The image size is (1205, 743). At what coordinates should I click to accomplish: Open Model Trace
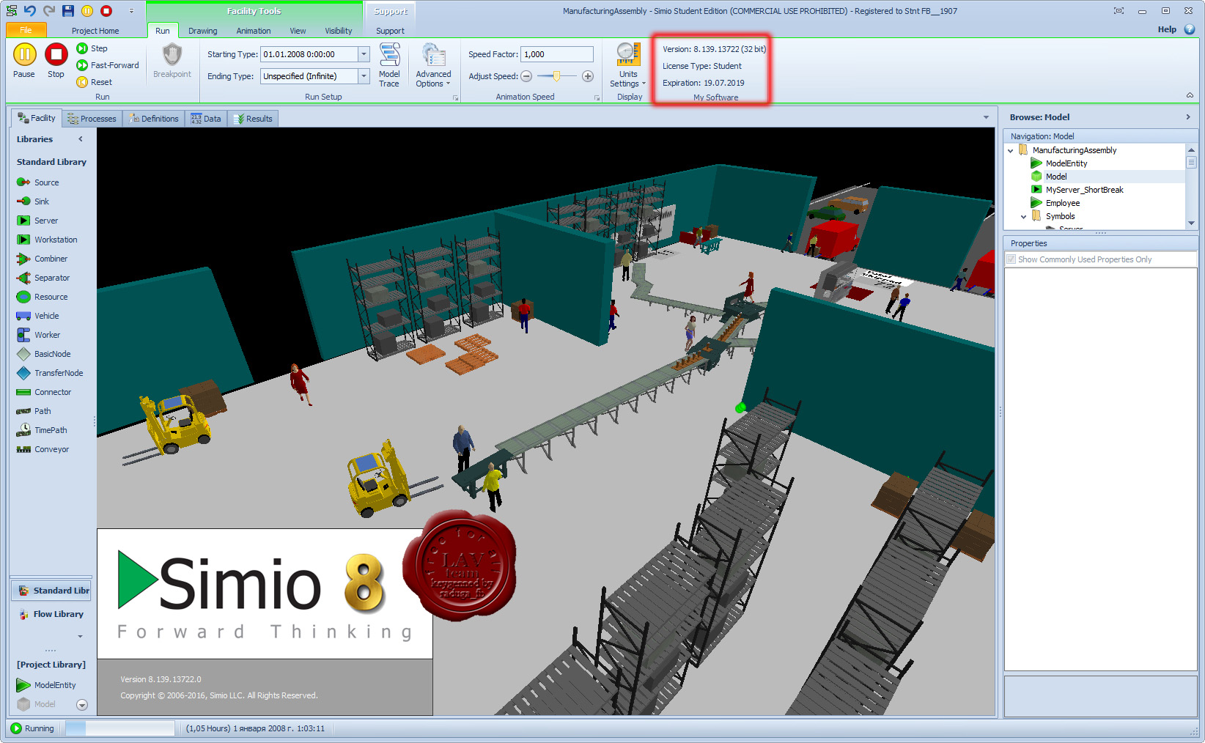(389, 65)
